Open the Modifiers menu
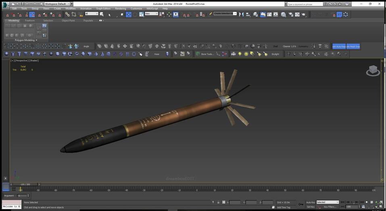Viewport: 386px width, 211px height. click(x=71, y=8)
